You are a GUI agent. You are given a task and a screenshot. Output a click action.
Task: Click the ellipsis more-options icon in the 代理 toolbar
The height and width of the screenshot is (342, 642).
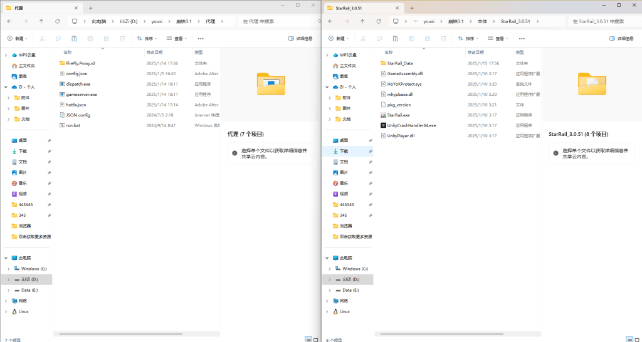201,38
